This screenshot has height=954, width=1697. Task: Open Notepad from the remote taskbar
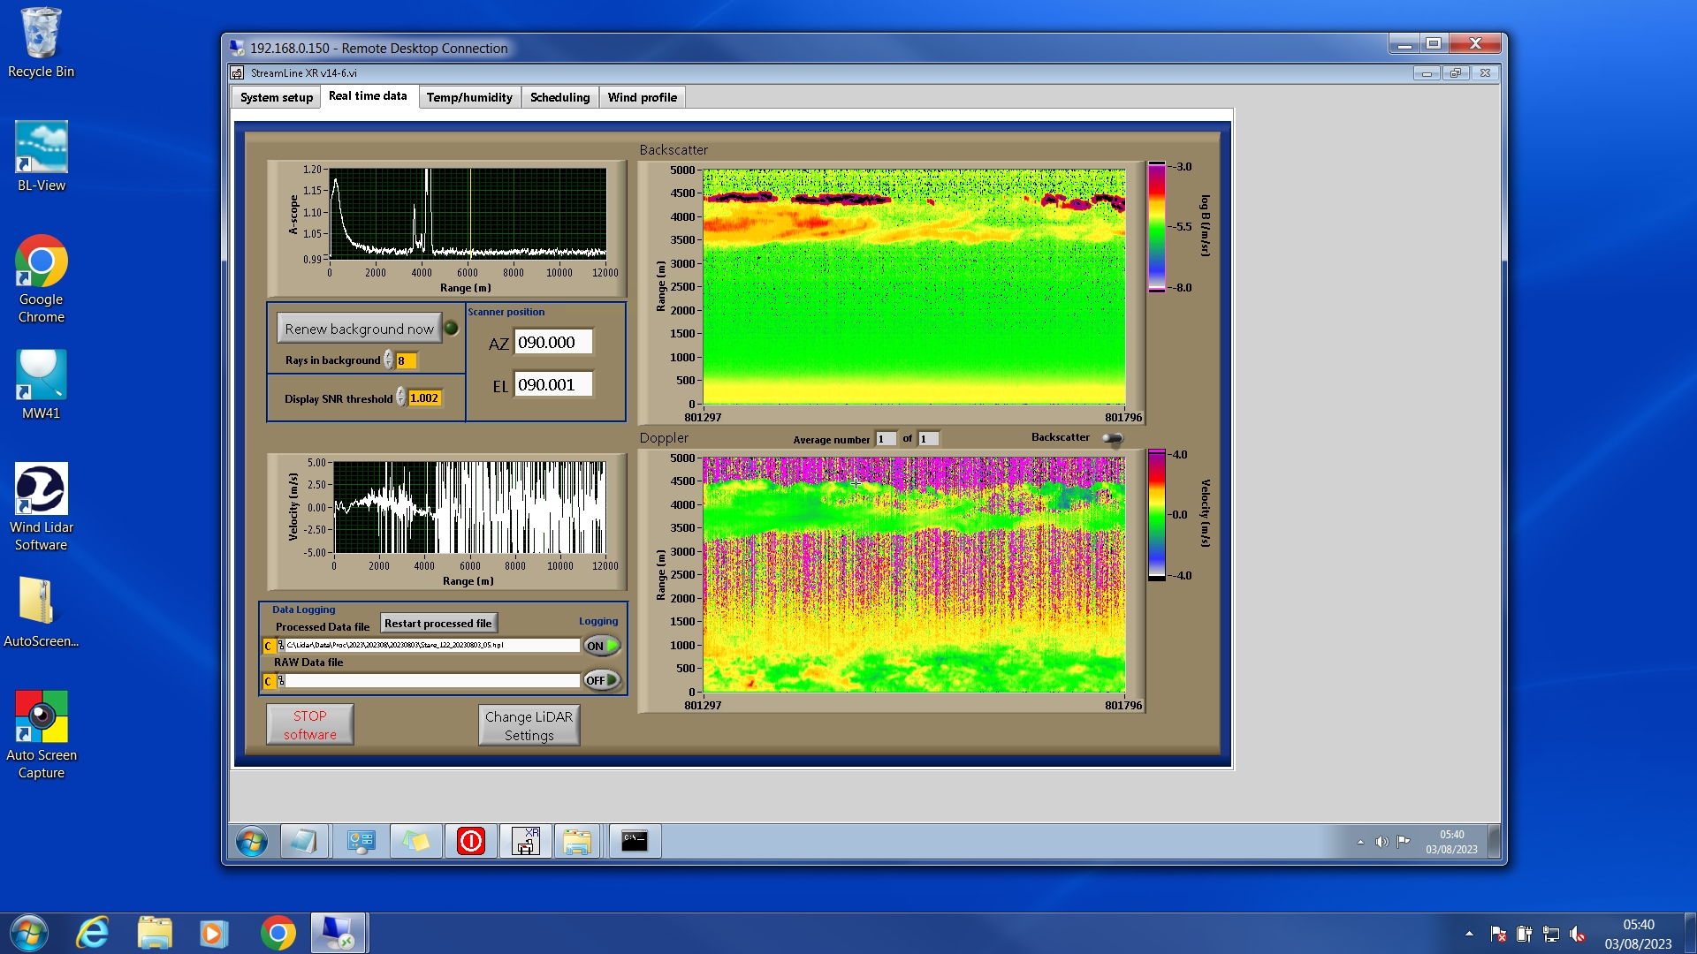point(303,842)
